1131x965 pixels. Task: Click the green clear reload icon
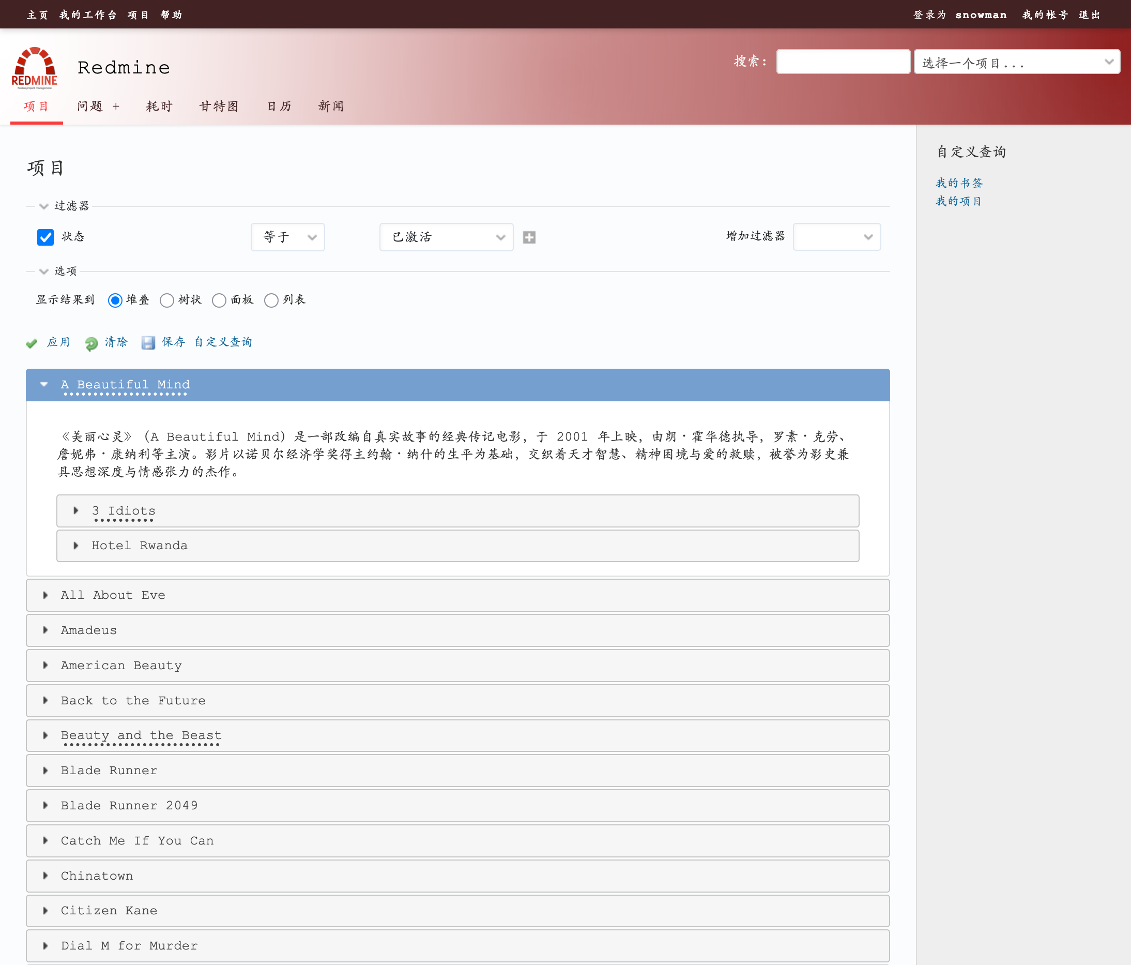(91, 343)
